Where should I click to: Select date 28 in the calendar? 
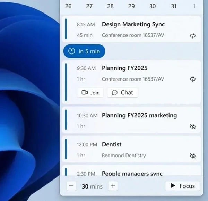pyautogui.click(x=110, y=6)
